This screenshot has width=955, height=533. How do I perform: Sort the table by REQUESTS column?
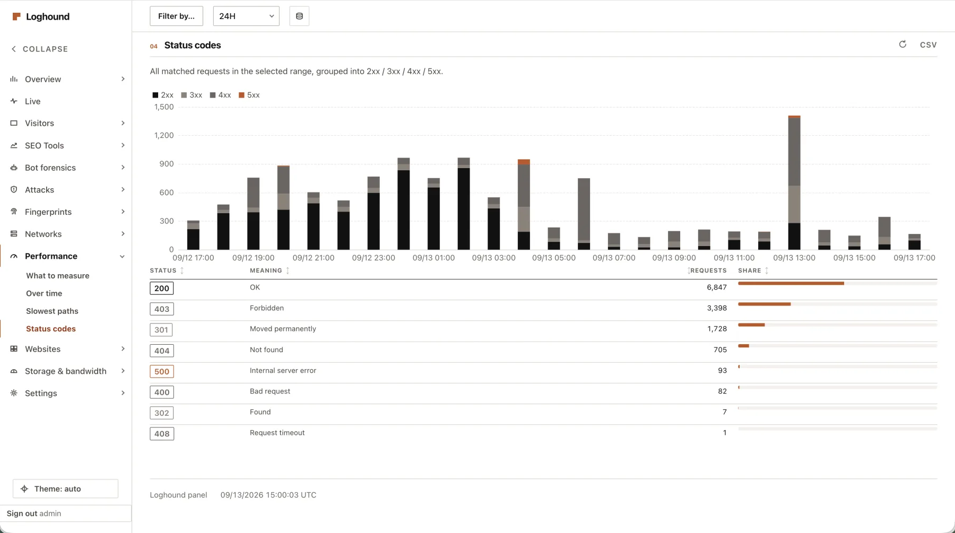tap(707, 270)
